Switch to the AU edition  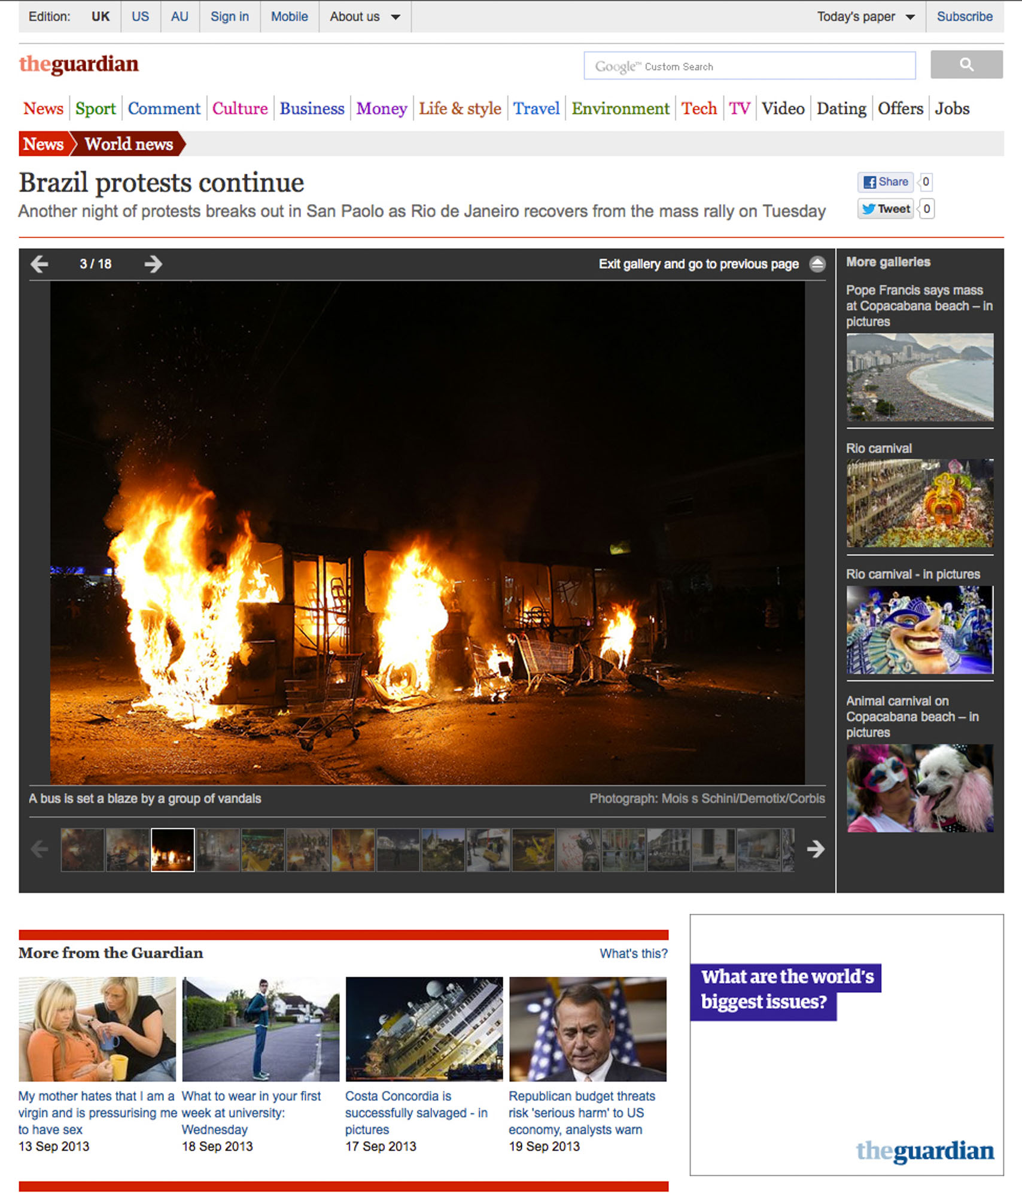(180, 17)
